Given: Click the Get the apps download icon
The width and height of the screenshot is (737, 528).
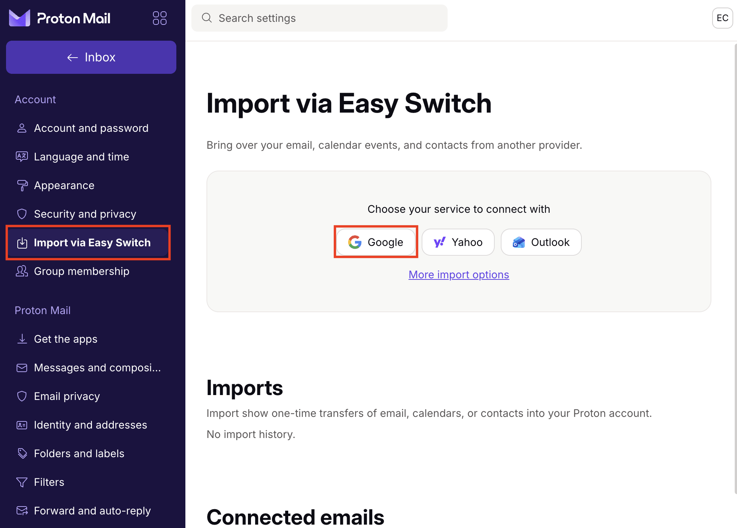Looking at the screenshot, I should pyautogui.click(x=22, y=339).
